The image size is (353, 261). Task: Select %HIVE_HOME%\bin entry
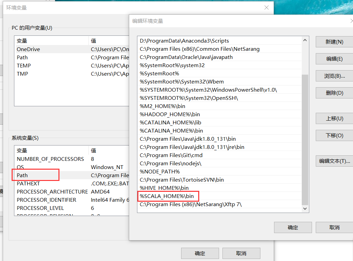pyautogui.click(x=219, y=188)
